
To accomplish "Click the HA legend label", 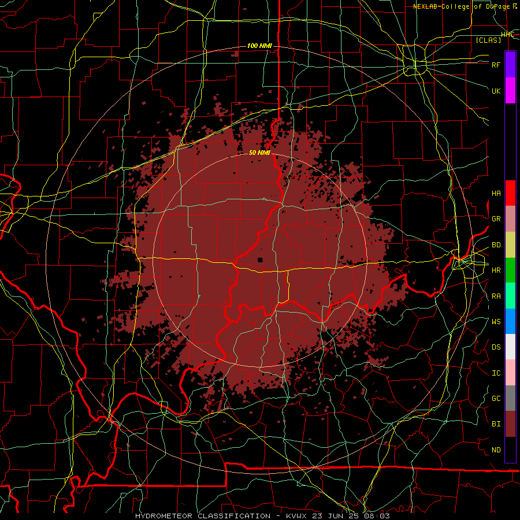I will [496, 194].
